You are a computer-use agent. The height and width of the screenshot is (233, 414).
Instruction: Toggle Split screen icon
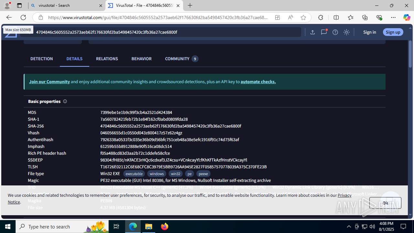[336, 17]
